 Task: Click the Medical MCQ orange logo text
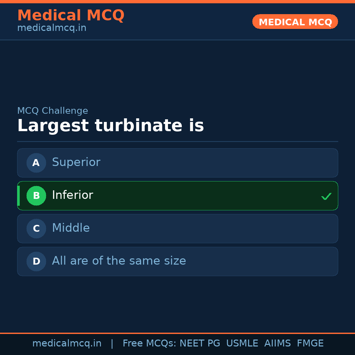(x=71, y=15)
